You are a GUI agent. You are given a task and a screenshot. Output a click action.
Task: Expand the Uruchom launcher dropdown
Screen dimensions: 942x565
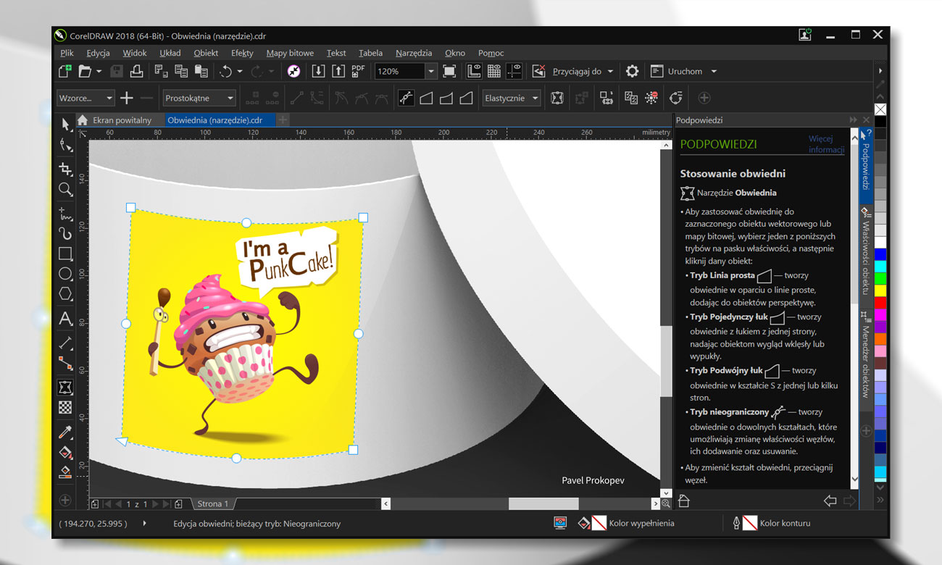[x=714, y=71]
